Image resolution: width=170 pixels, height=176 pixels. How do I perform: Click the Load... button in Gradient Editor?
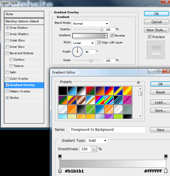pos(160,102)
